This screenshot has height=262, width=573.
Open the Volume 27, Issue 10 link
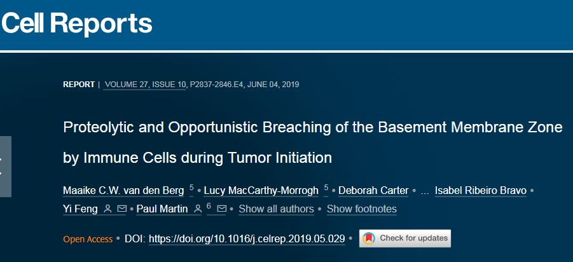(144, 84)
